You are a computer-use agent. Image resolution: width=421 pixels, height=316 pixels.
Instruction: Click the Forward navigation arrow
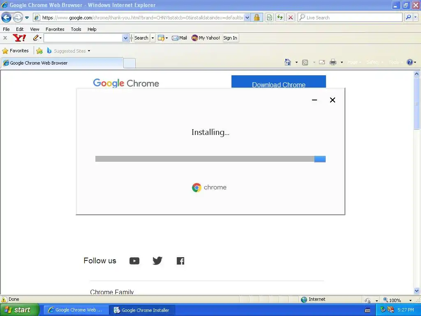pyautogui.click(x=18, y=17)
